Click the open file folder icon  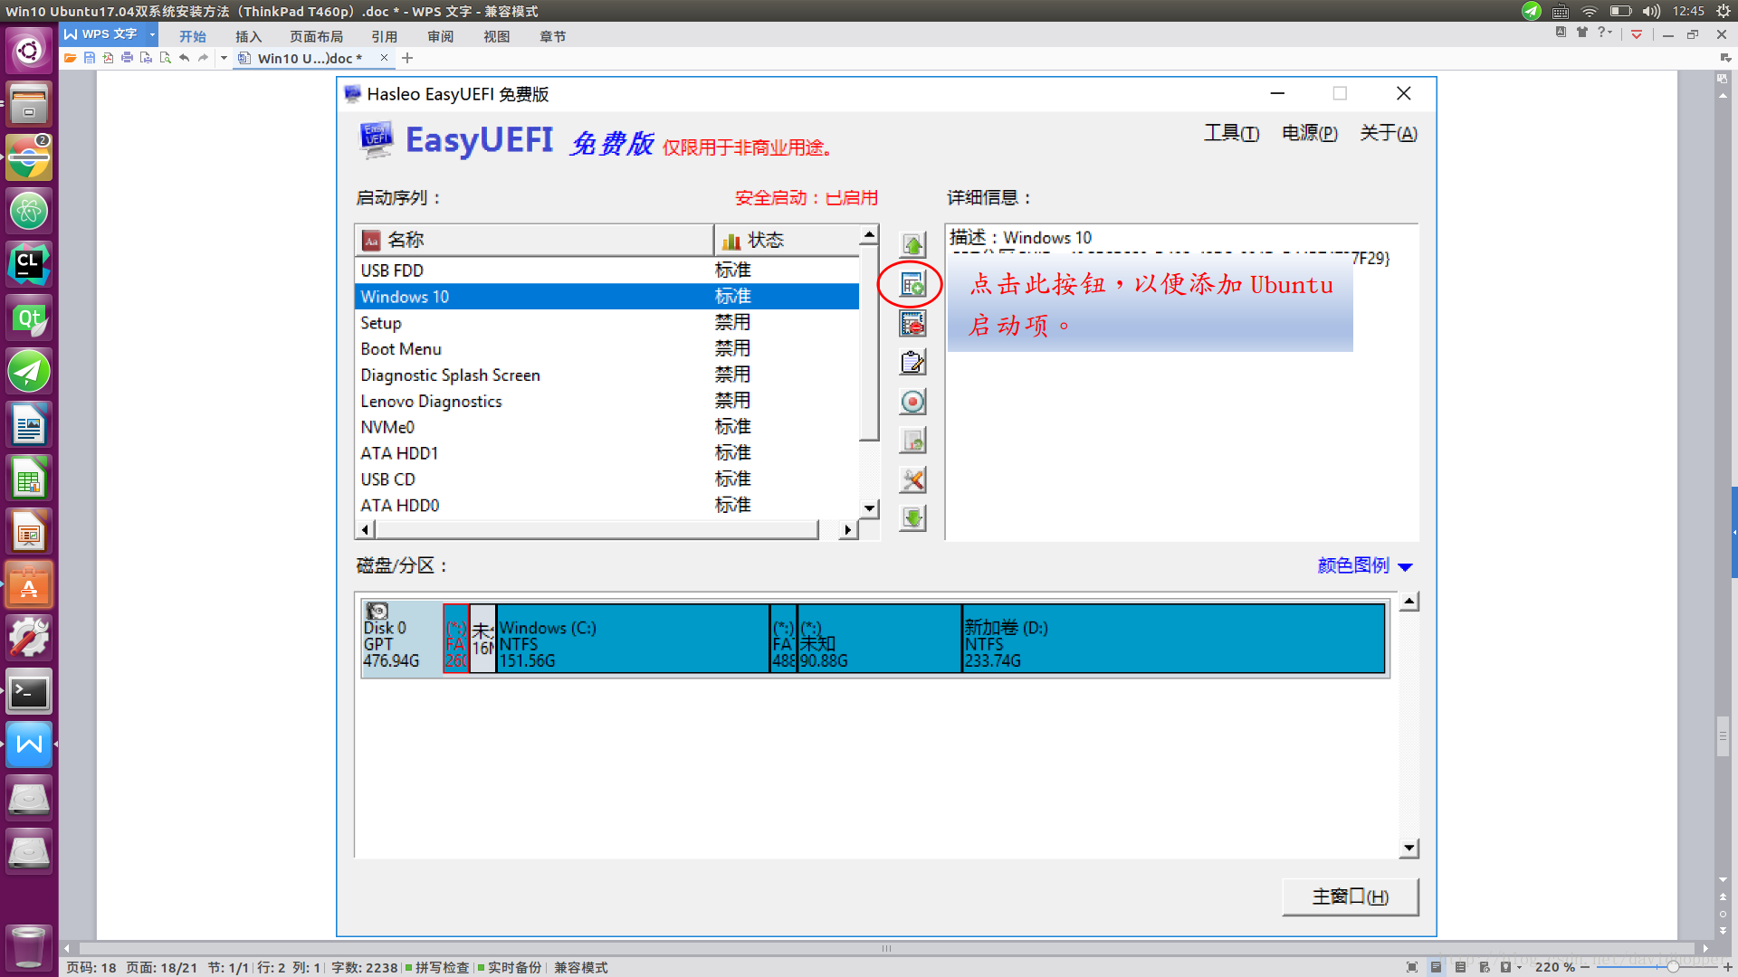(70, 58)
